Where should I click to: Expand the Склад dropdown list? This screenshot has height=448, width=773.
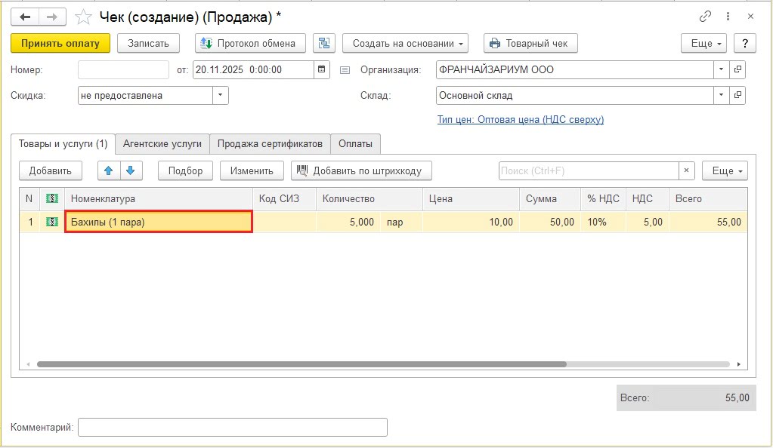coord(722,96)
